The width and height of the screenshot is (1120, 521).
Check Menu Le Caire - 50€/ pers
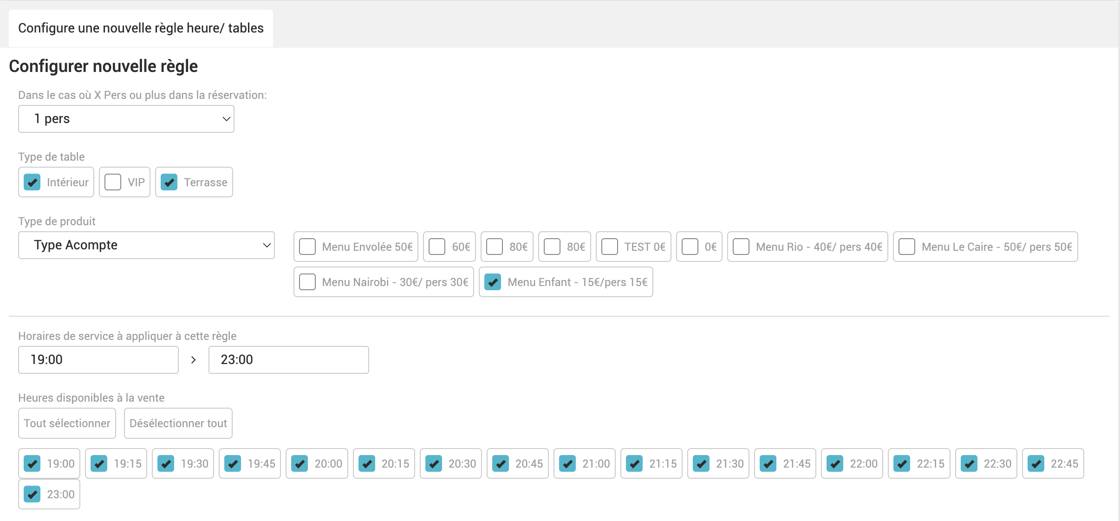pyautogui.click(x=907, y=247)
